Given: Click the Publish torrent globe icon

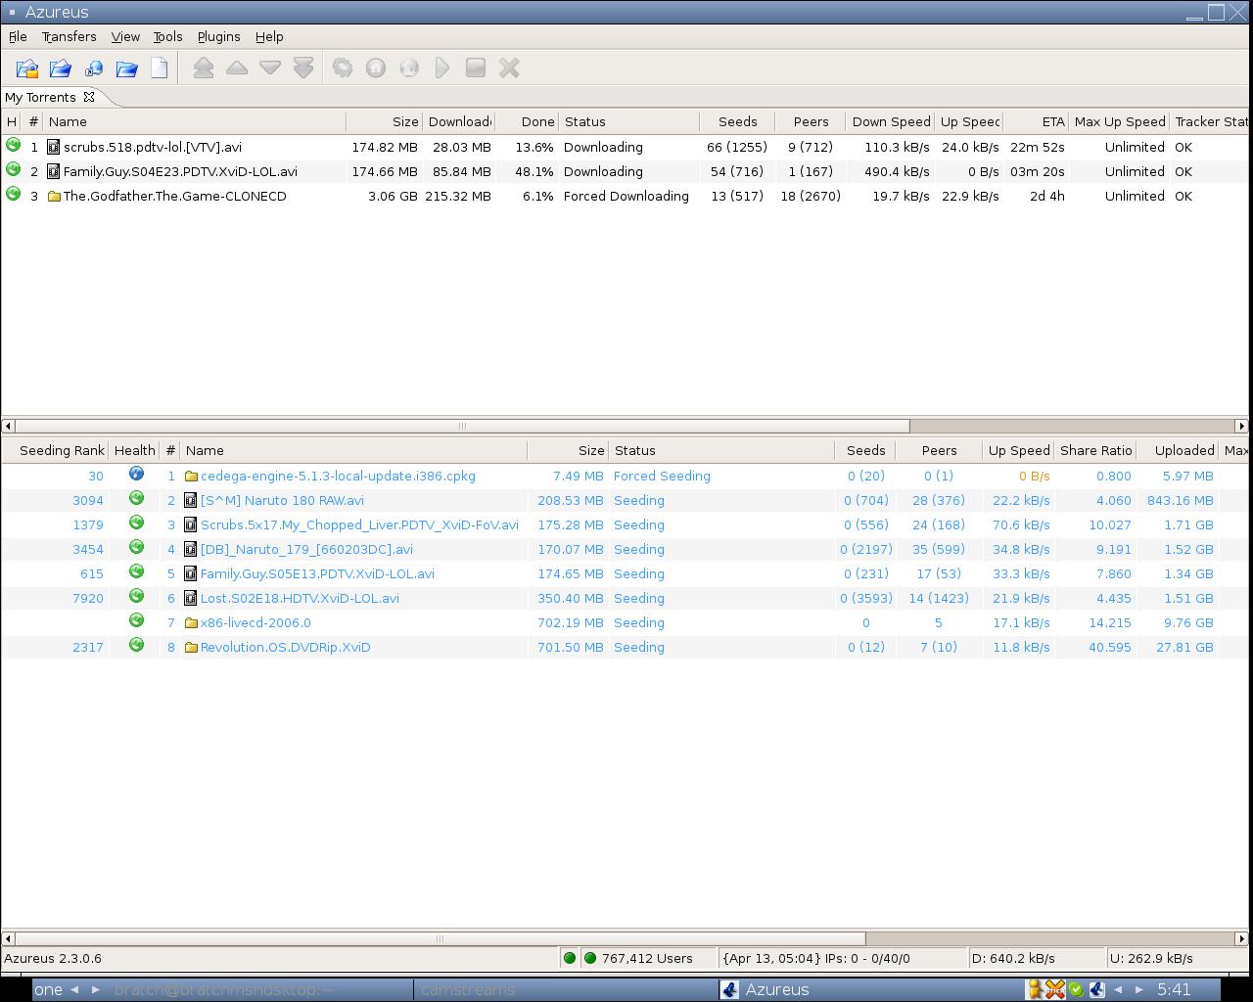Looking at the screenshot, I should [409, 68].
